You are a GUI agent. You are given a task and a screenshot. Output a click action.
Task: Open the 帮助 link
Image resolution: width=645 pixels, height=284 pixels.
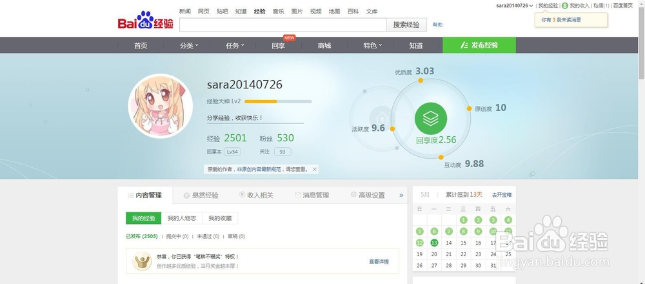coord(437,25)
